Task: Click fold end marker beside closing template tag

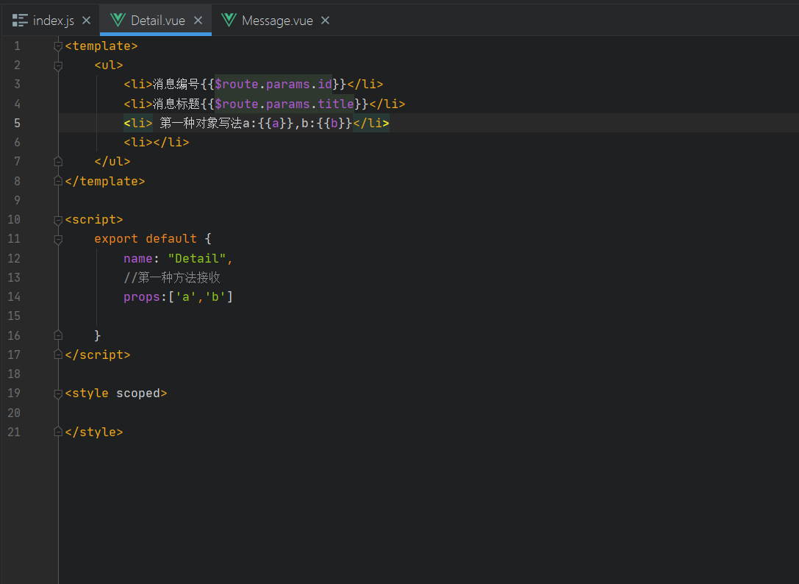Action: click(59, 181)
